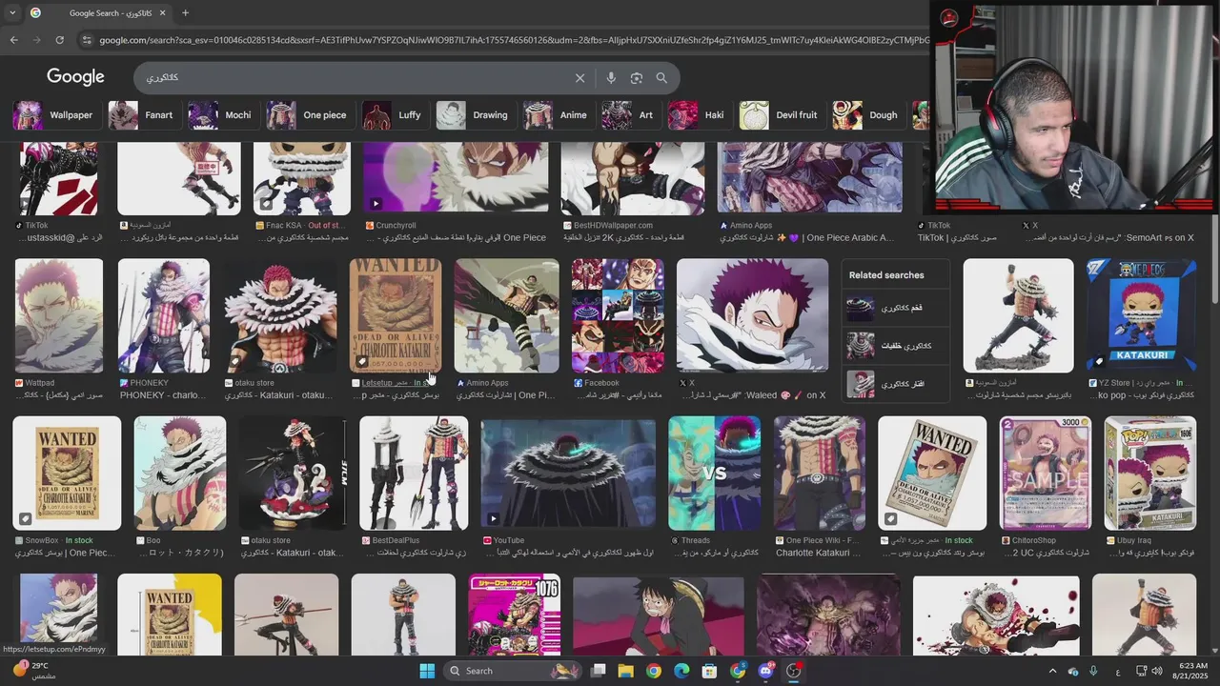The width and height of the screenshot is (1220, 686).
Task: Open the BestDealPlus costume thumbnail
Action: pyautogui.click(x=414, y=473)
